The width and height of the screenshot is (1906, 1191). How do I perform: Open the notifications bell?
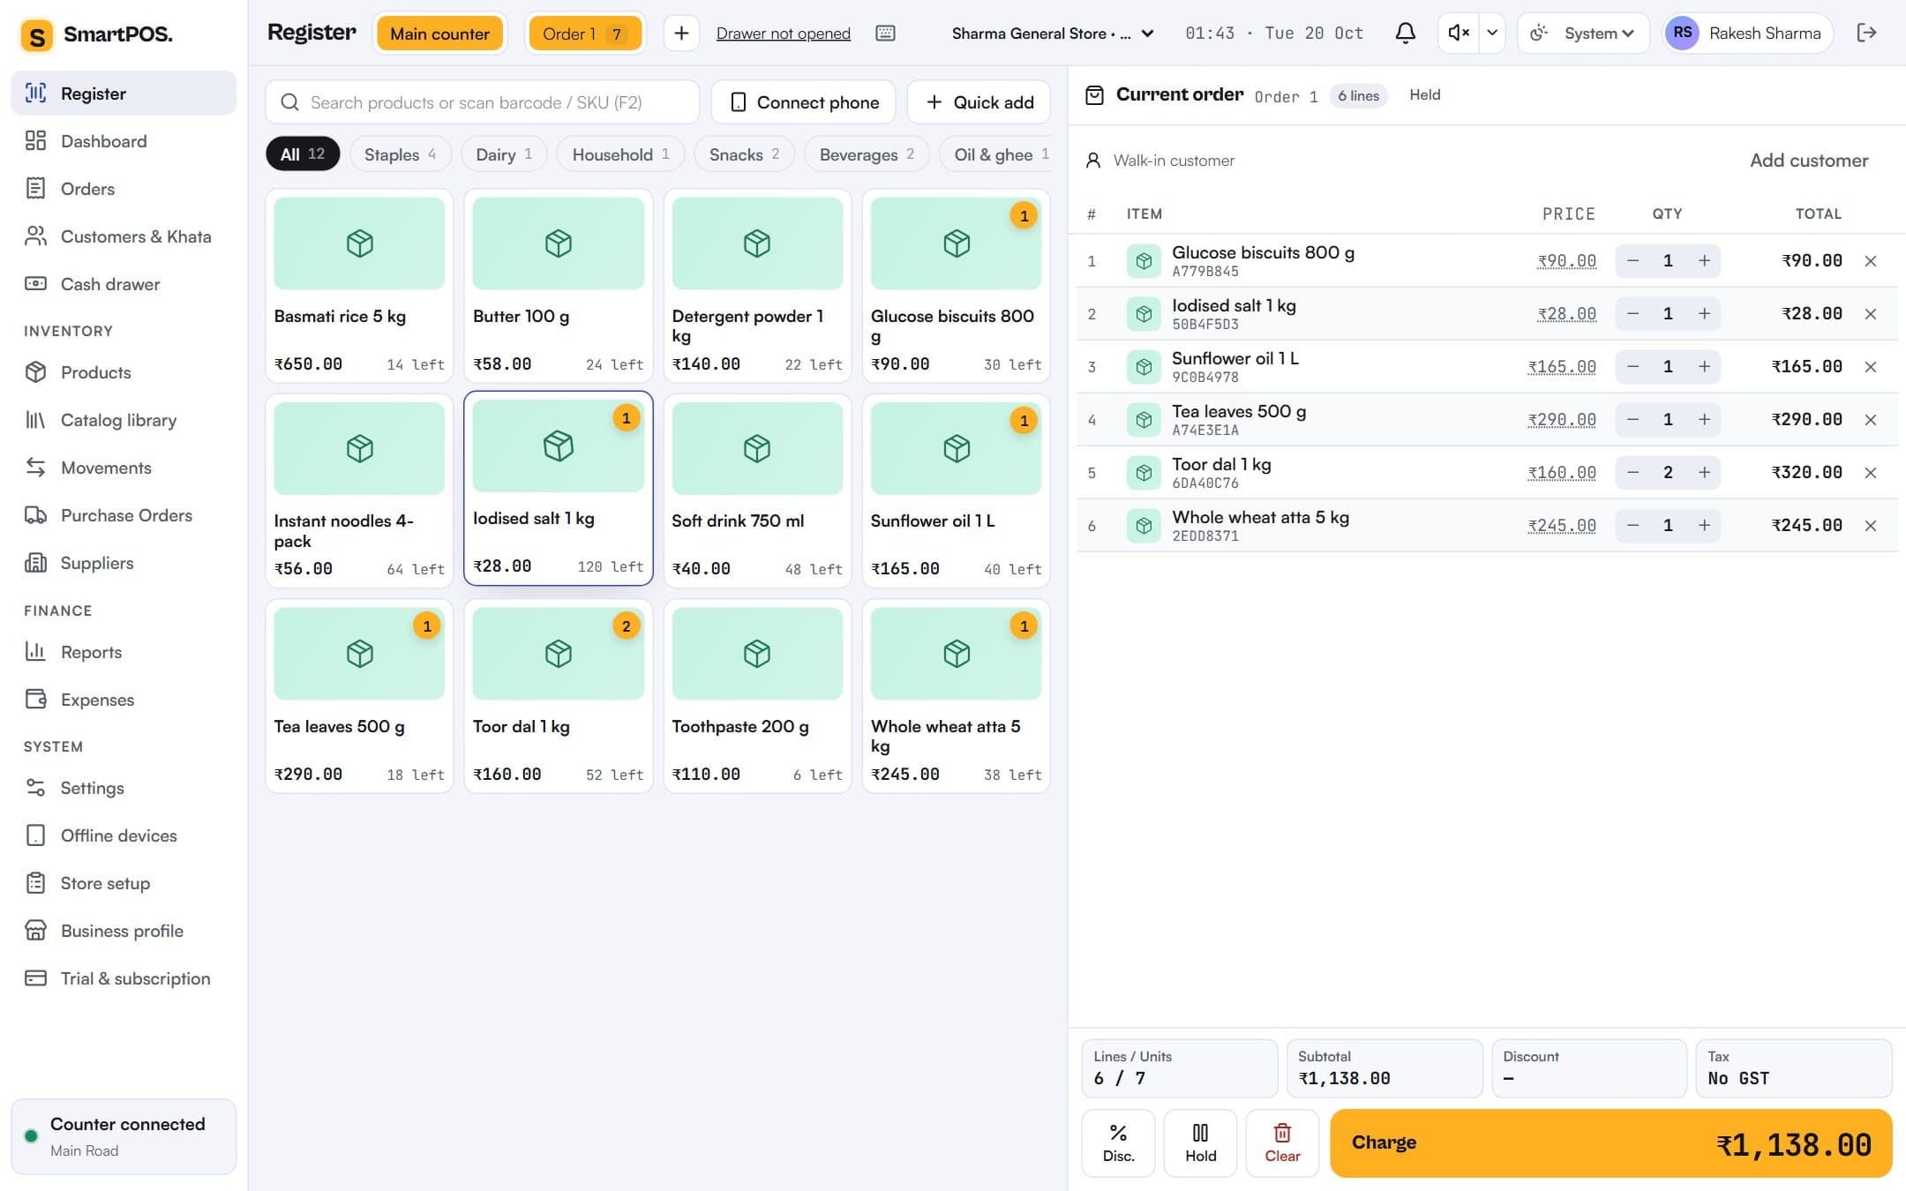(x=1405, y=34)
